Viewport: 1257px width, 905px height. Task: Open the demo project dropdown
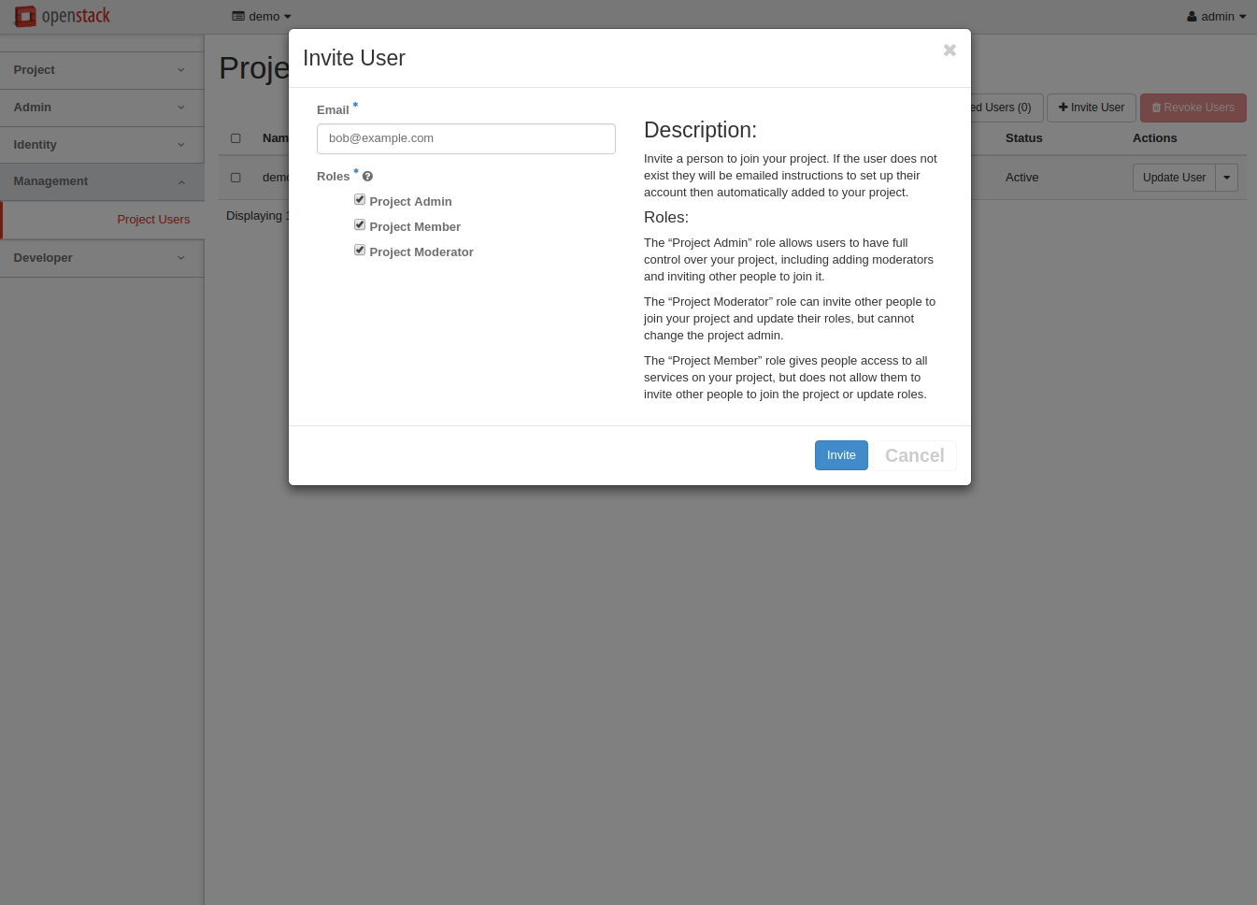262,17
